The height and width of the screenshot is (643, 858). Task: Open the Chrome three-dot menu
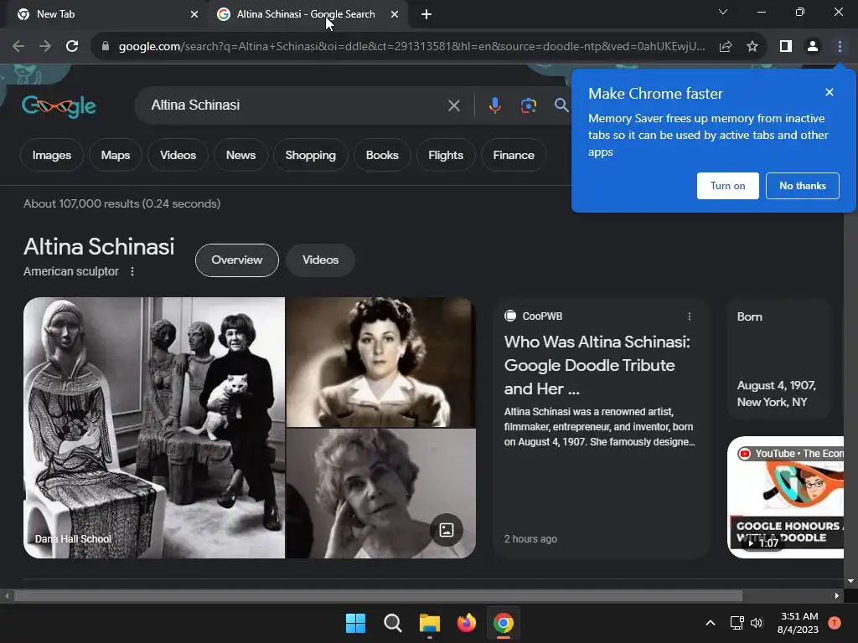[840, 47]
